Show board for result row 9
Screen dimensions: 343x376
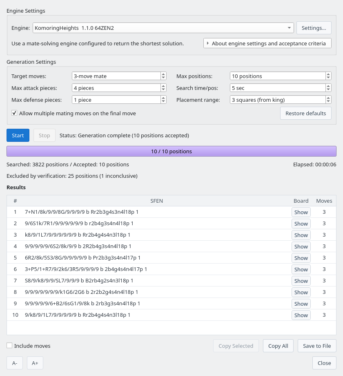tap(301, 304)
